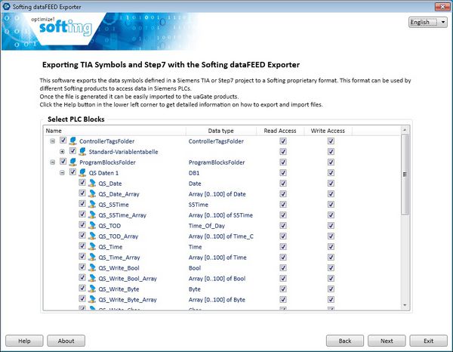This screenshot has height=352, width=453.
Task: Click the Standard-Variablentabelle node icon
Action: click(82, 152)
